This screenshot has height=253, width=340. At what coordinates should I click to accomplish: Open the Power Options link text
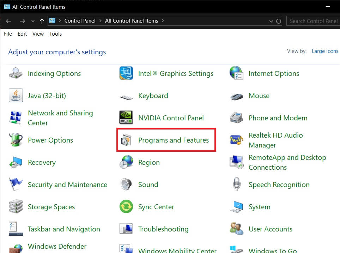click(x=50, y=140)
